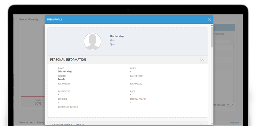Click the dialog vertical scrollbar thumb
The width and height of the screenshot is (256, 126).
click(212, 37)
